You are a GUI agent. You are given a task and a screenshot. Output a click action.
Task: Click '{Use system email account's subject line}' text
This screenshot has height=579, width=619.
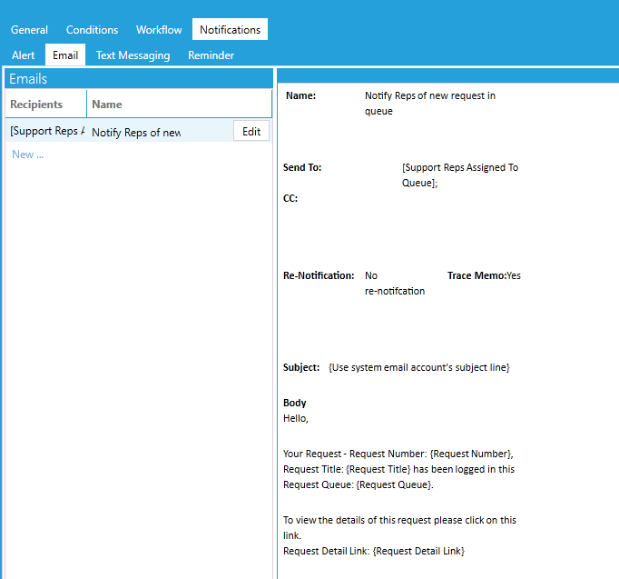coord(418,367)
